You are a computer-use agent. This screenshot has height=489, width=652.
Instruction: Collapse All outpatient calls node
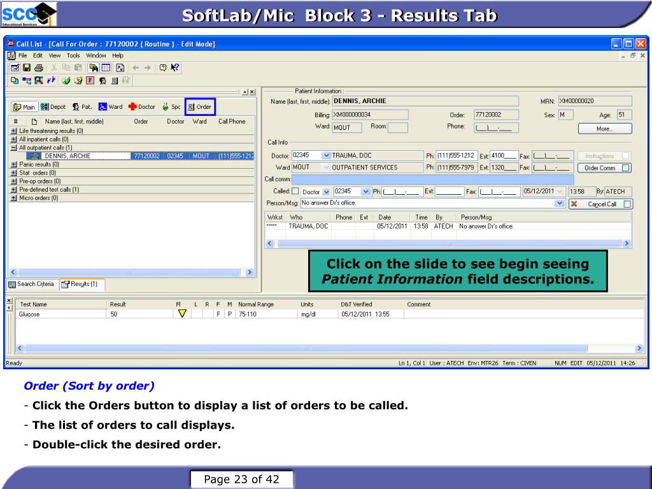tap(14, 148)
